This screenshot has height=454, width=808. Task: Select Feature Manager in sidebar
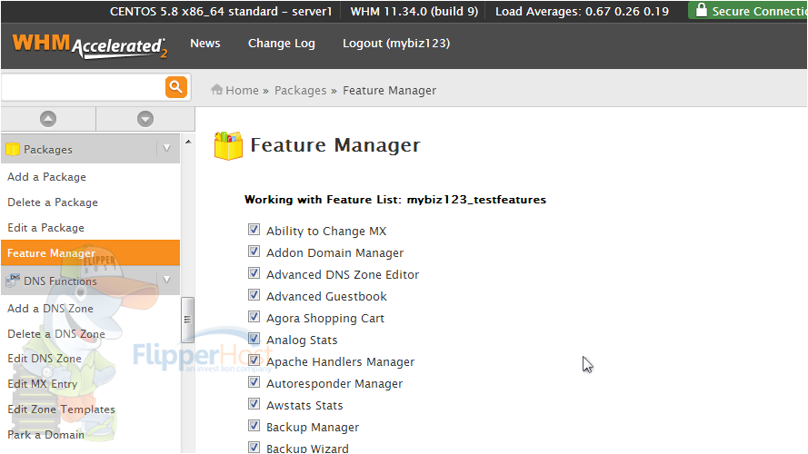pyautogui.click(x=90, y=252)
